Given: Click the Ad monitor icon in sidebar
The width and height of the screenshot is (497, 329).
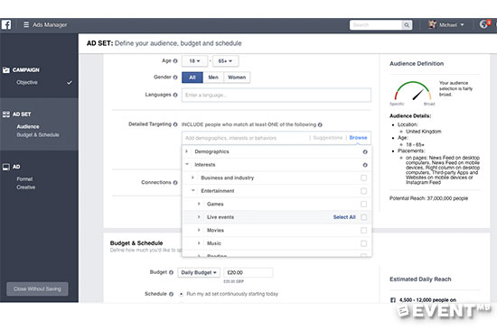Looking at the screenshot, I should (x=6, y=167).
